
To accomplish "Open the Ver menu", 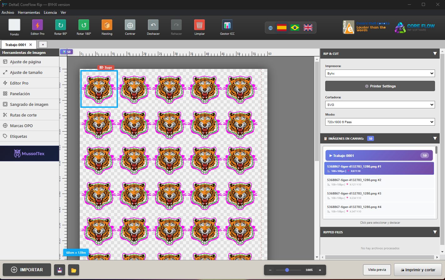I will point(63,13).
